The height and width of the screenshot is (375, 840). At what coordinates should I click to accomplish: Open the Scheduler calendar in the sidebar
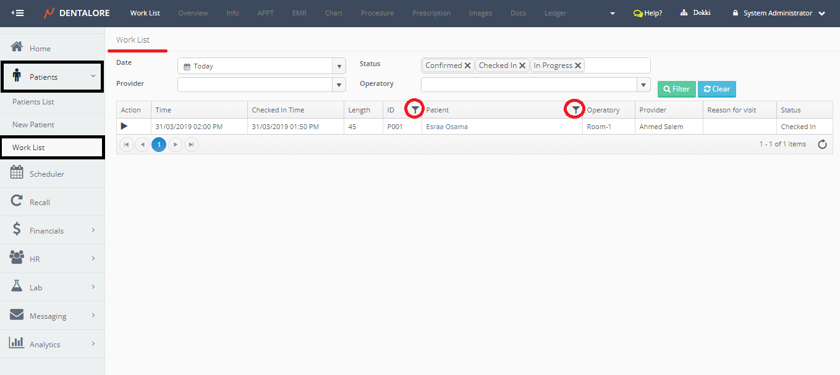click(46, 174)
